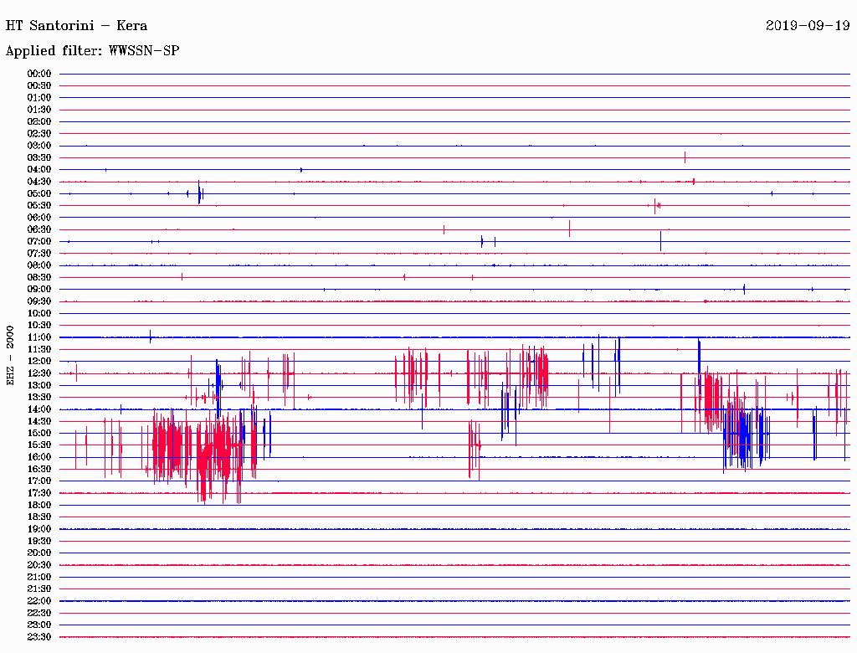
Task: Click the 21:30 time row label
Action: (x=39, y=589)
